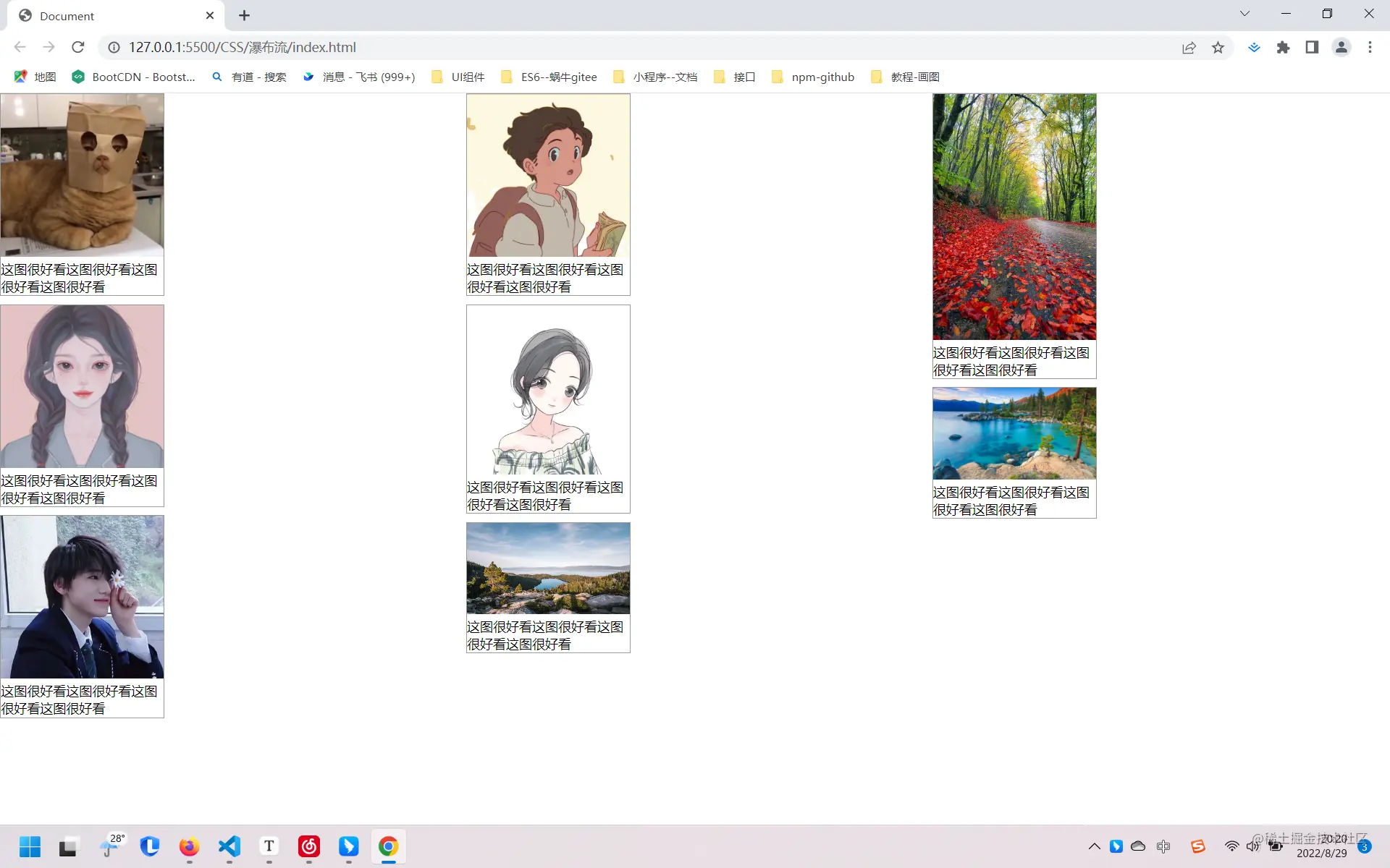Open the 有道 - 搜索 bookmark

249,77
